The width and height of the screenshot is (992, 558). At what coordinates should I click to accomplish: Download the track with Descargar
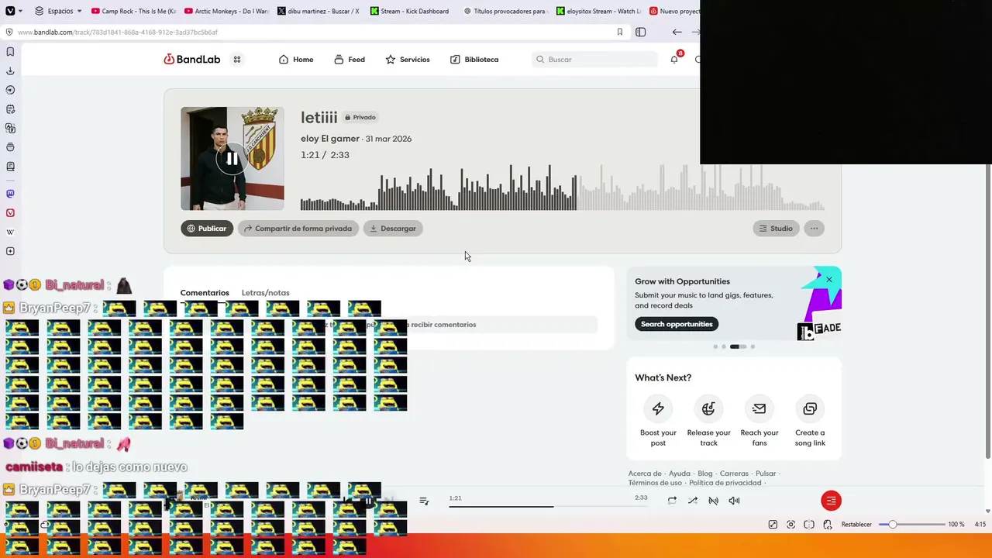pos(393,229)
